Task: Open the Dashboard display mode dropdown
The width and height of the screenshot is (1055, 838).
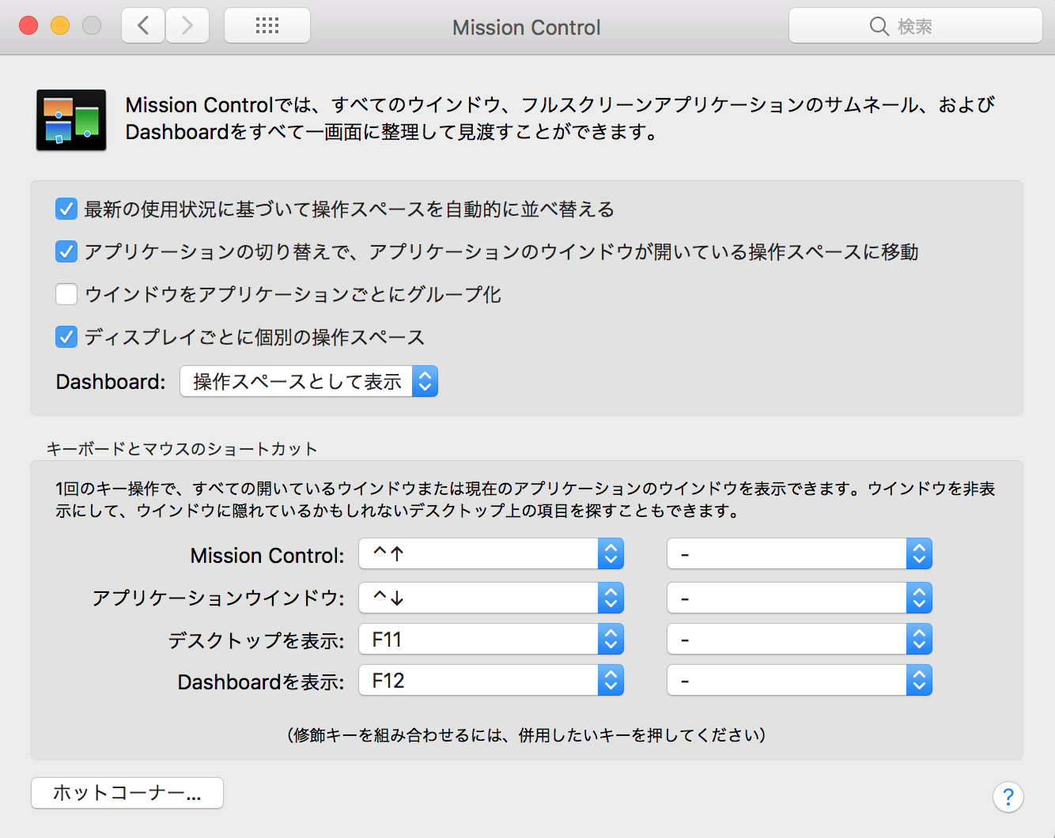Action: pos(308,382)
